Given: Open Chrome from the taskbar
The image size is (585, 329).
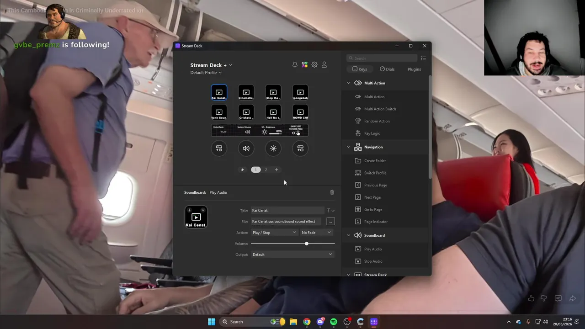Looking at the screenshot, I should coord(307,322).
